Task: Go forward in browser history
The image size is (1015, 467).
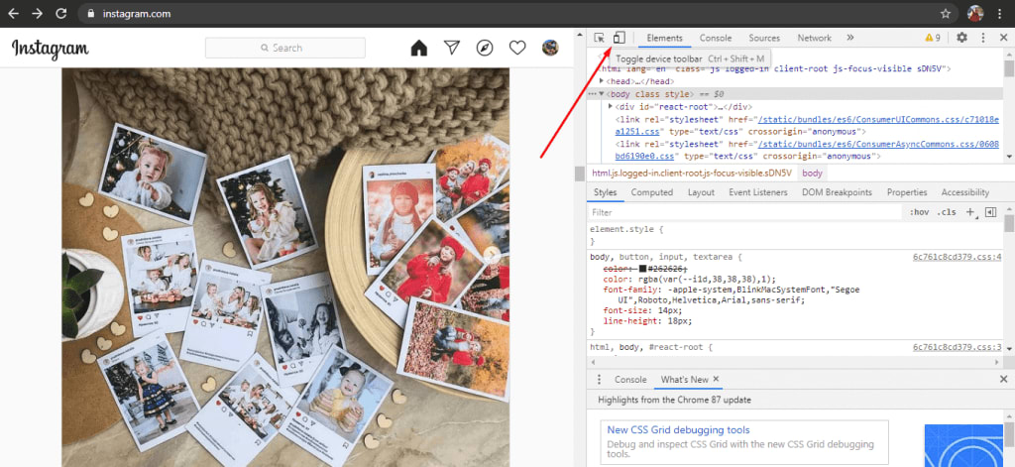Action: click(x=38, y=13)
